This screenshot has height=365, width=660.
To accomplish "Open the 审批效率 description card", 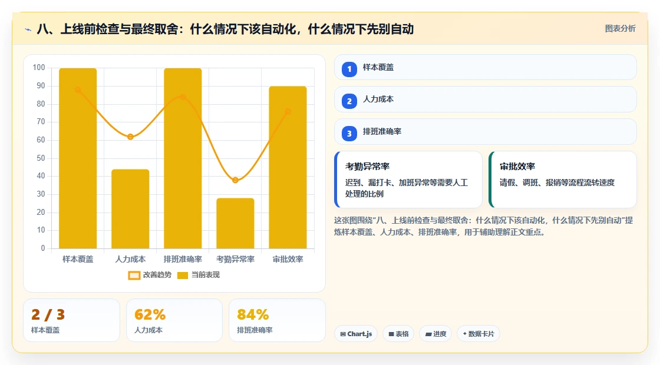I will point(563,180).
